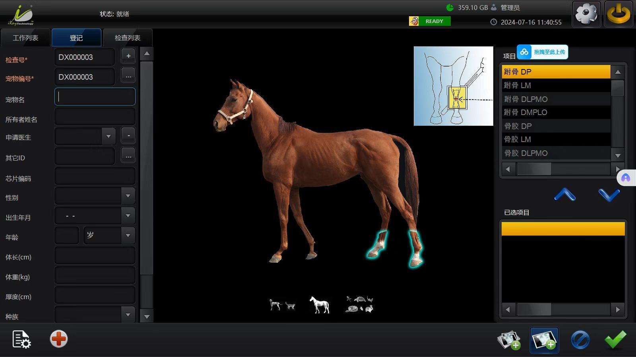
Task: Click the green checkmark confirm icon
Action: point(615,340)
